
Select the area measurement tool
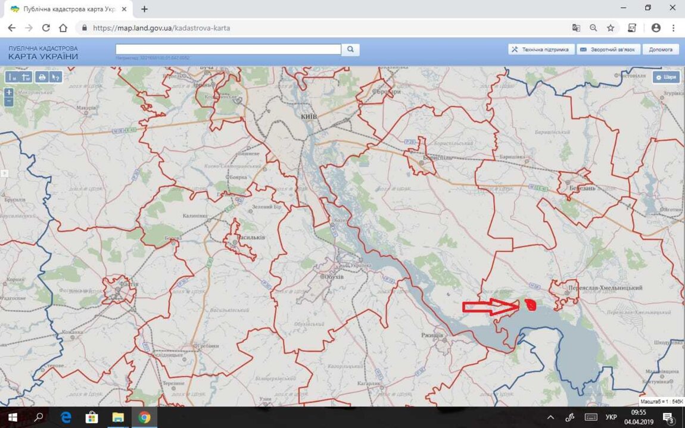click(x=26, y=77)
